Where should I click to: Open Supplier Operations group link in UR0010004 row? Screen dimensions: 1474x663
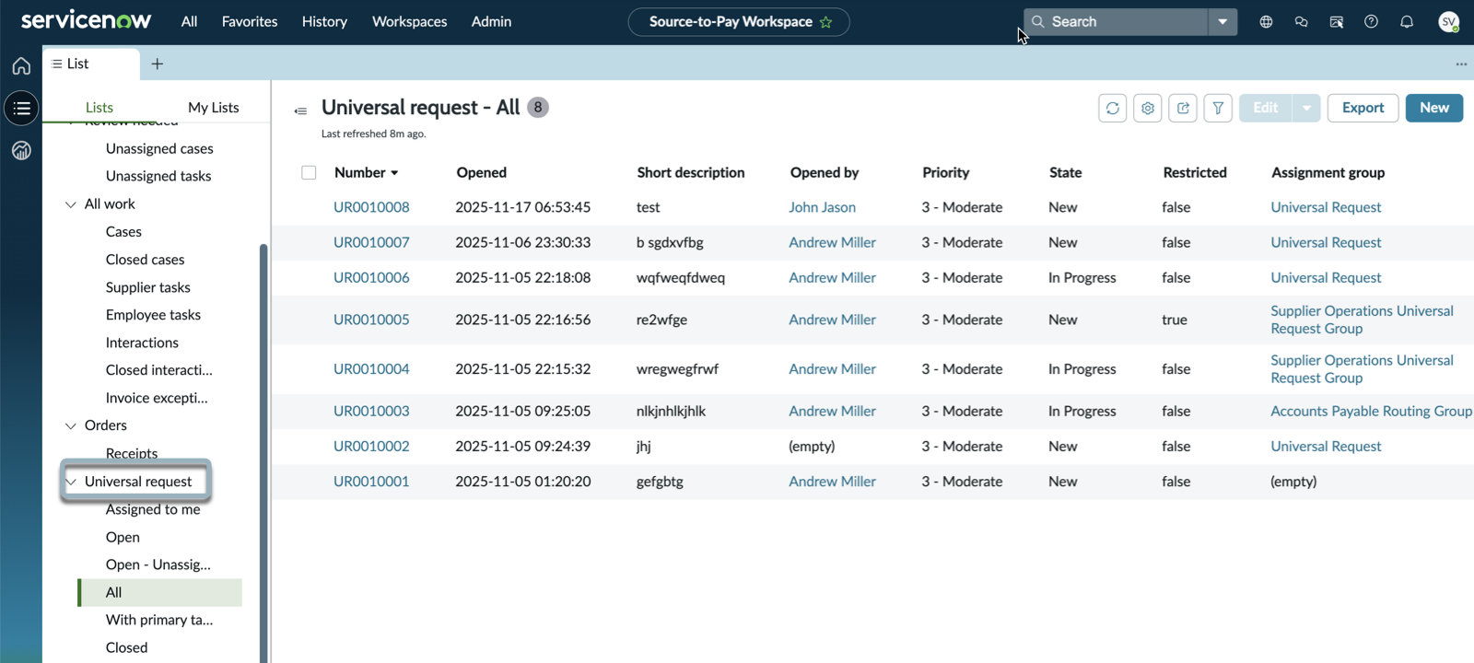[x=1362, y=369]
